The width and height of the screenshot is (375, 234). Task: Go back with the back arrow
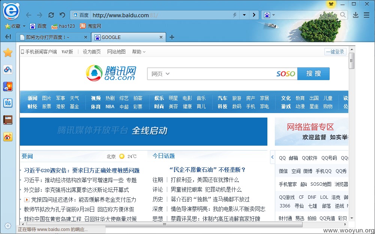pos(29,15)
